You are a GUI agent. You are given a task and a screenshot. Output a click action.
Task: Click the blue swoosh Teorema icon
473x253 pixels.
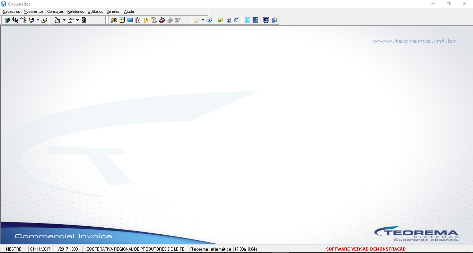pos(236,20)
